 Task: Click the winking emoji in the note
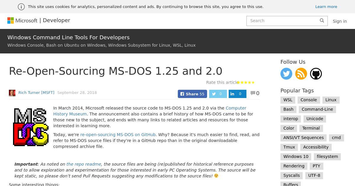(216, 176)
